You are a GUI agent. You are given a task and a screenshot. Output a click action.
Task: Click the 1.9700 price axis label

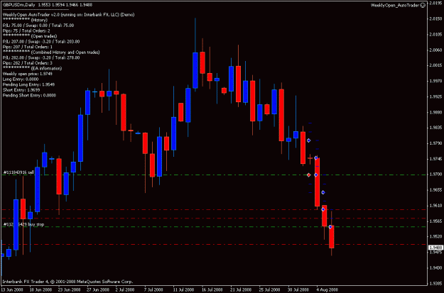pyautogui.click(x=435, y=175)
